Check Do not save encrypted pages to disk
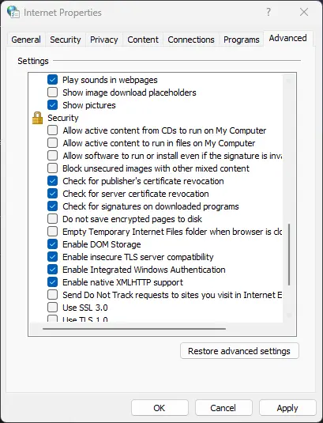323x423 pixels. (x=53, y=219)
